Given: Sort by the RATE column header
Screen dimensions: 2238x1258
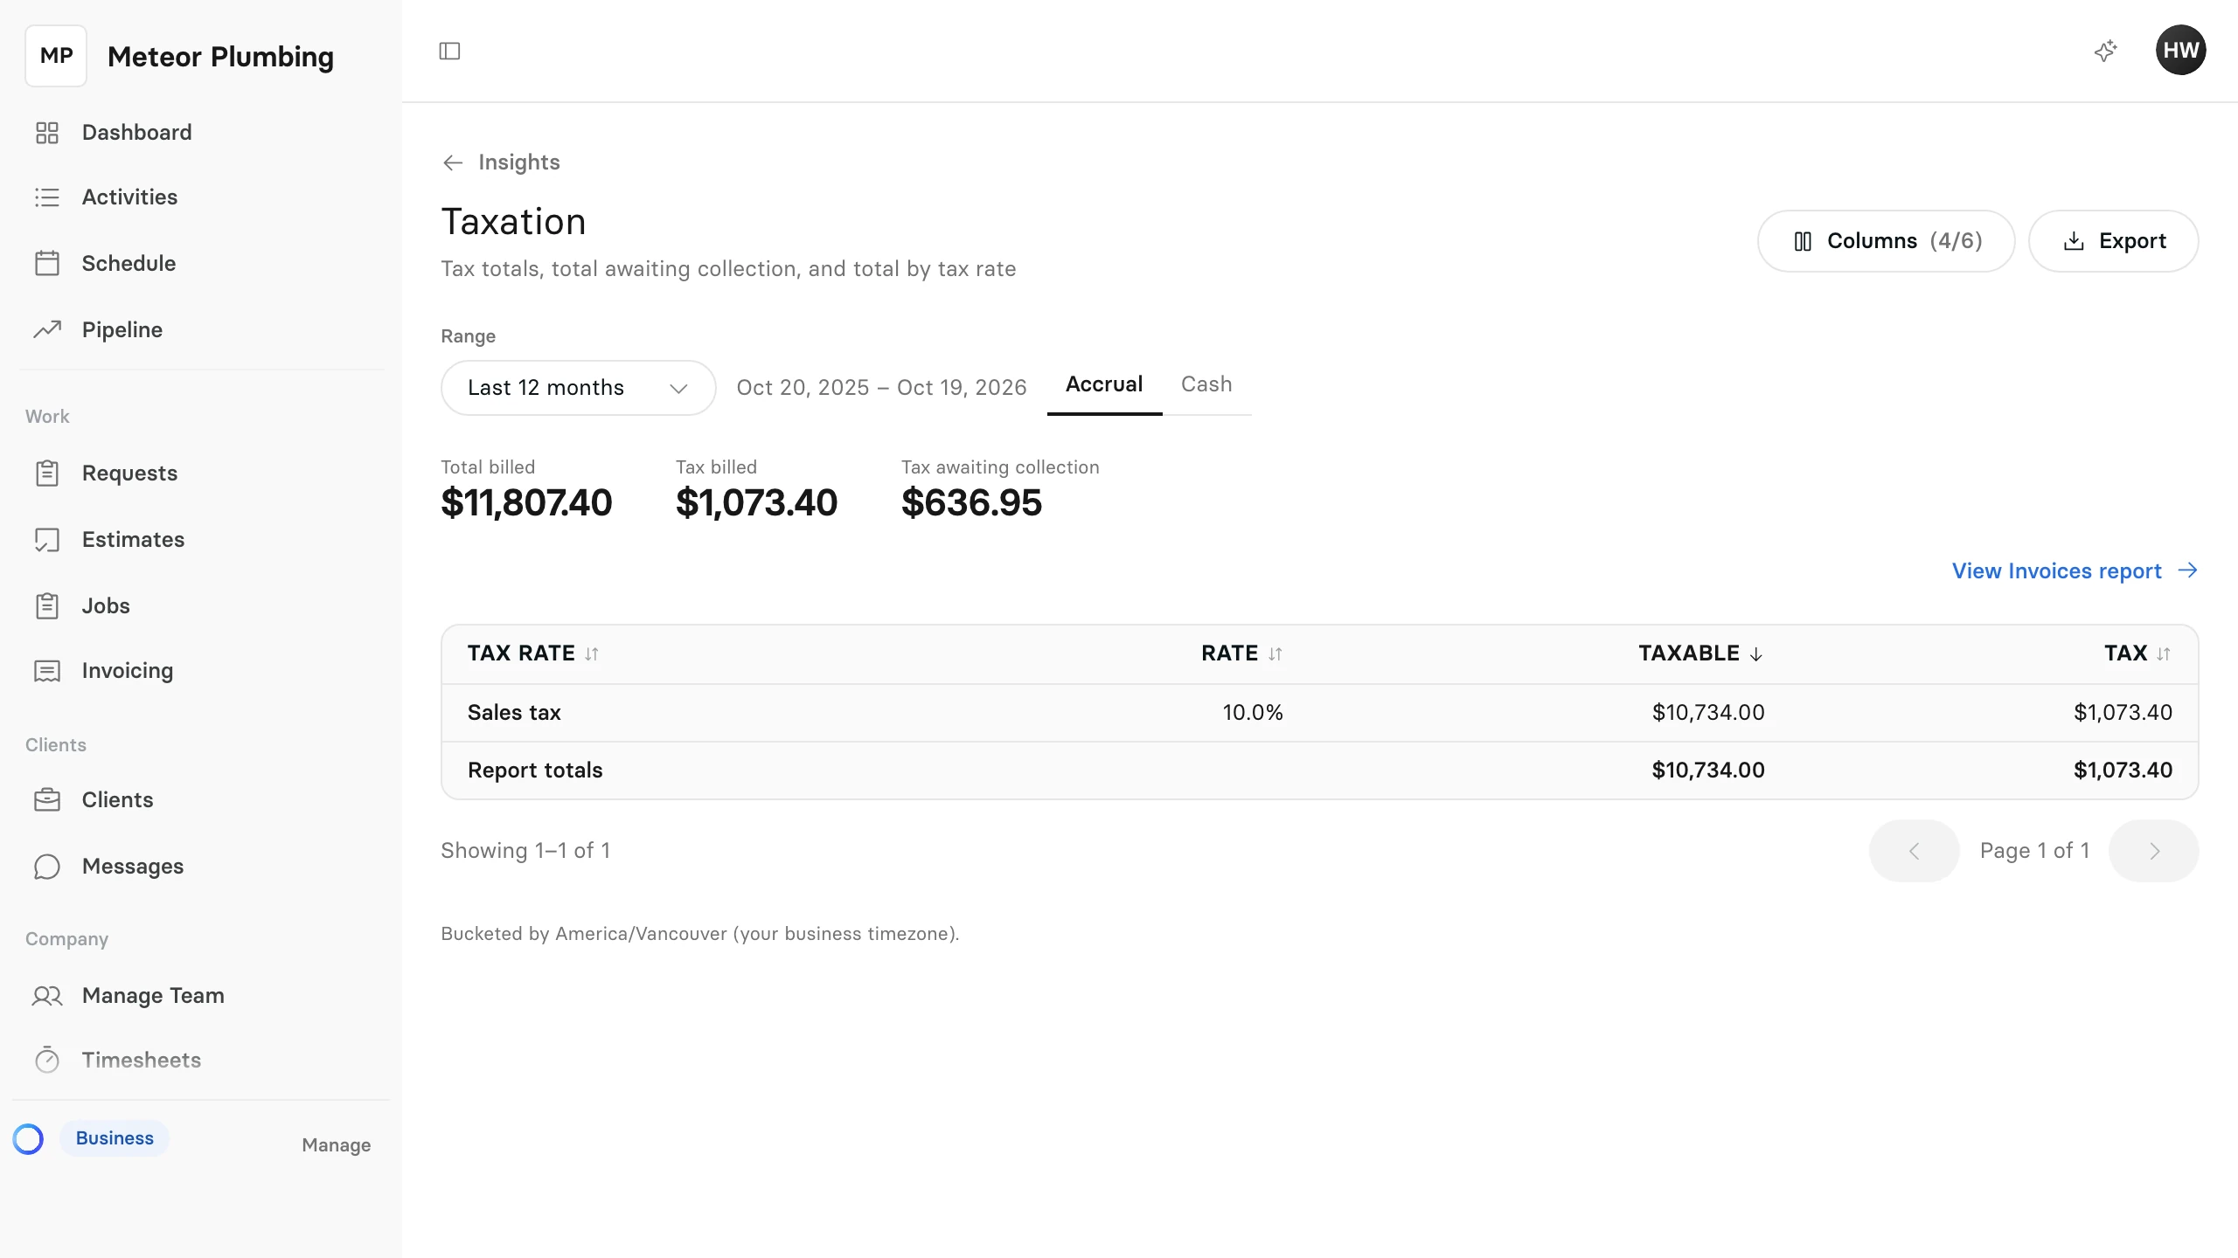Looking at the screenshot, I should 1241,653.
